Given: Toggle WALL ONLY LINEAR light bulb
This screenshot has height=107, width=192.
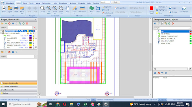Looking at the screenshot, I should pos(33,43).
